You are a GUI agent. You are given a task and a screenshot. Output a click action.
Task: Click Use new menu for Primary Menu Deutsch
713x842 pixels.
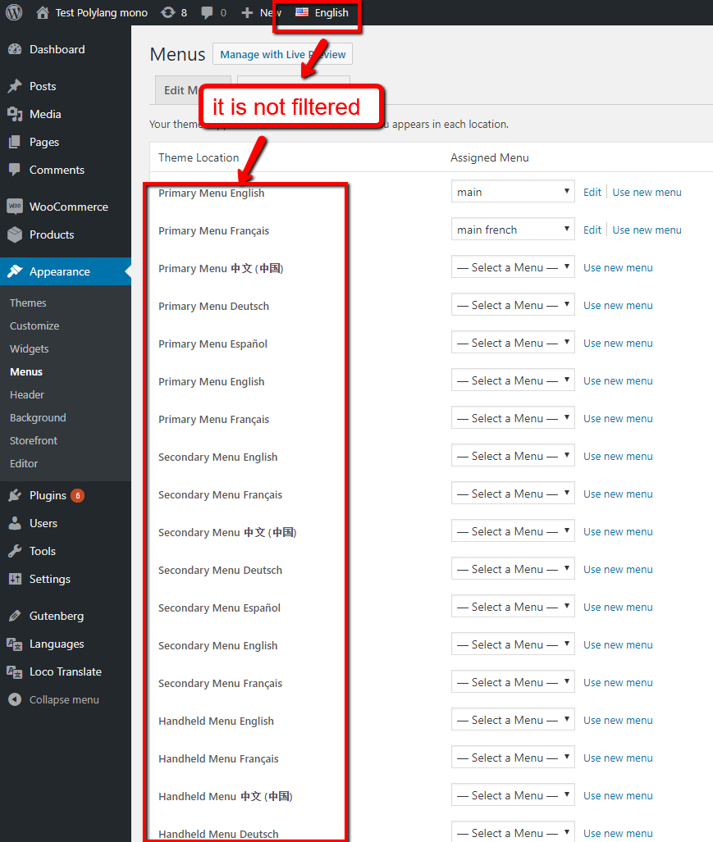[618, 305]
